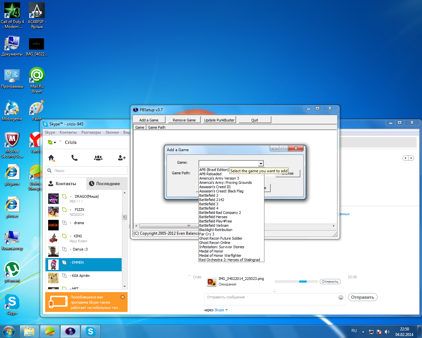Click Add a Game button in PBSetup

149,120
